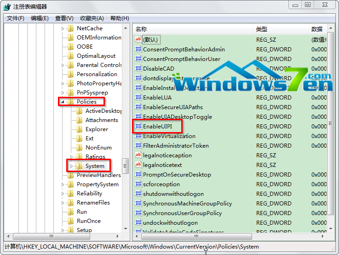
Task: Click the DWORD icon beside EnableSecureUIAPaths
Action: 138,107
